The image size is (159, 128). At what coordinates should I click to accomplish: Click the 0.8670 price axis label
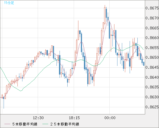click(152, 18)
